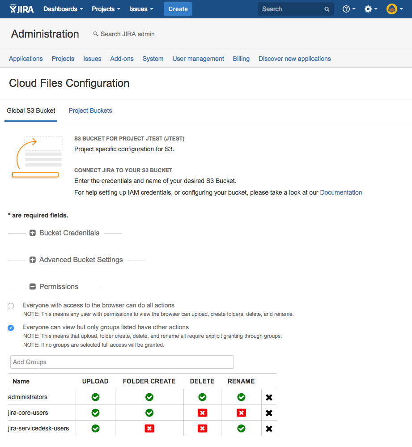This screenshot has width=412, height=447.
Task: Click the Search JIRA admin magnifier icon
Action: pos(96,34)
